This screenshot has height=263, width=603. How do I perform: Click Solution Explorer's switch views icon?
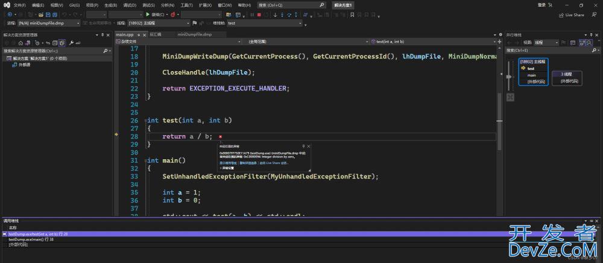tap(28, 43)
